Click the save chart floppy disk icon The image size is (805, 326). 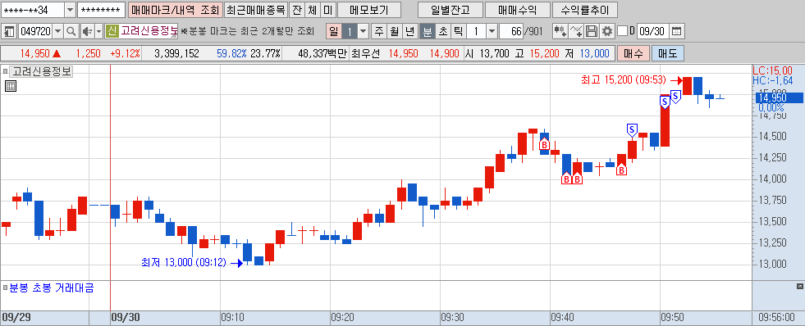592,31
